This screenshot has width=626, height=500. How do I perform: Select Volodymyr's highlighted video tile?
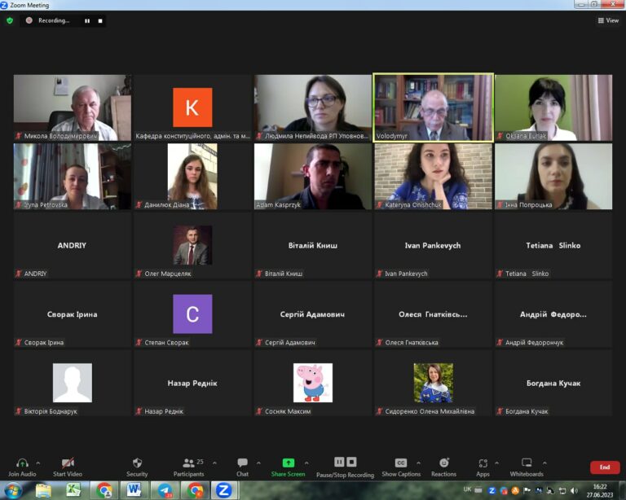(x=433, y=107)
